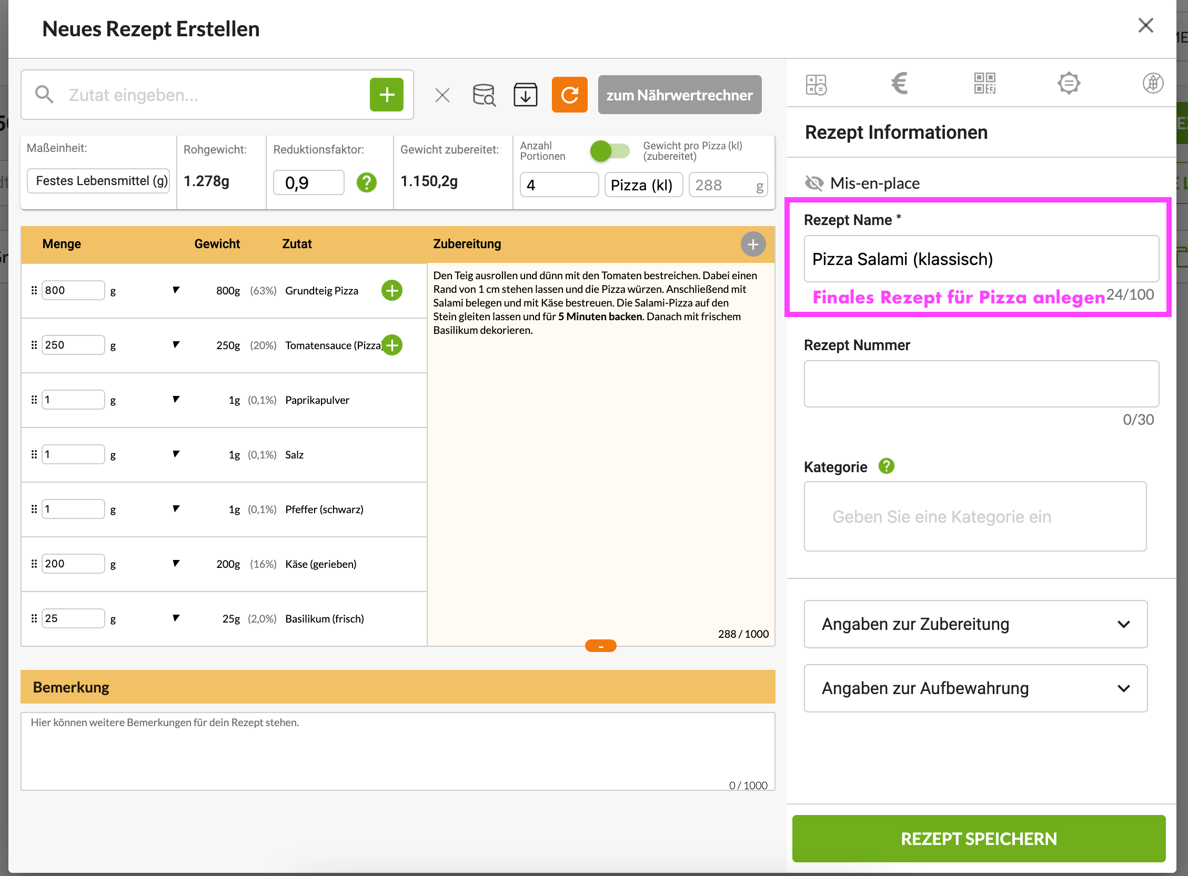This screenshot has width=1188, height=876.
Task: Grab drag handle of Paprikapulver row
Action: click(x=34, y=400)
